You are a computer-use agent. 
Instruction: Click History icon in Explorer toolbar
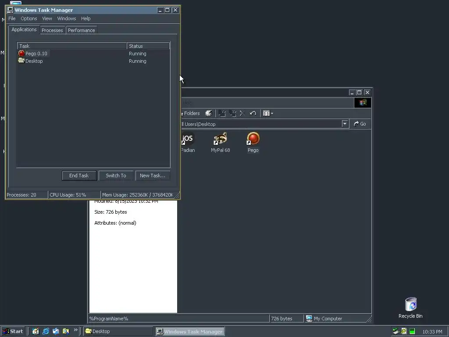click(209, 114)
